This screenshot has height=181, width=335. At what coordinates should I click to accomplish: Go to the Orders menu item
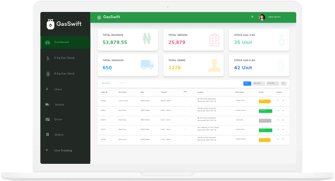point(59,135)
